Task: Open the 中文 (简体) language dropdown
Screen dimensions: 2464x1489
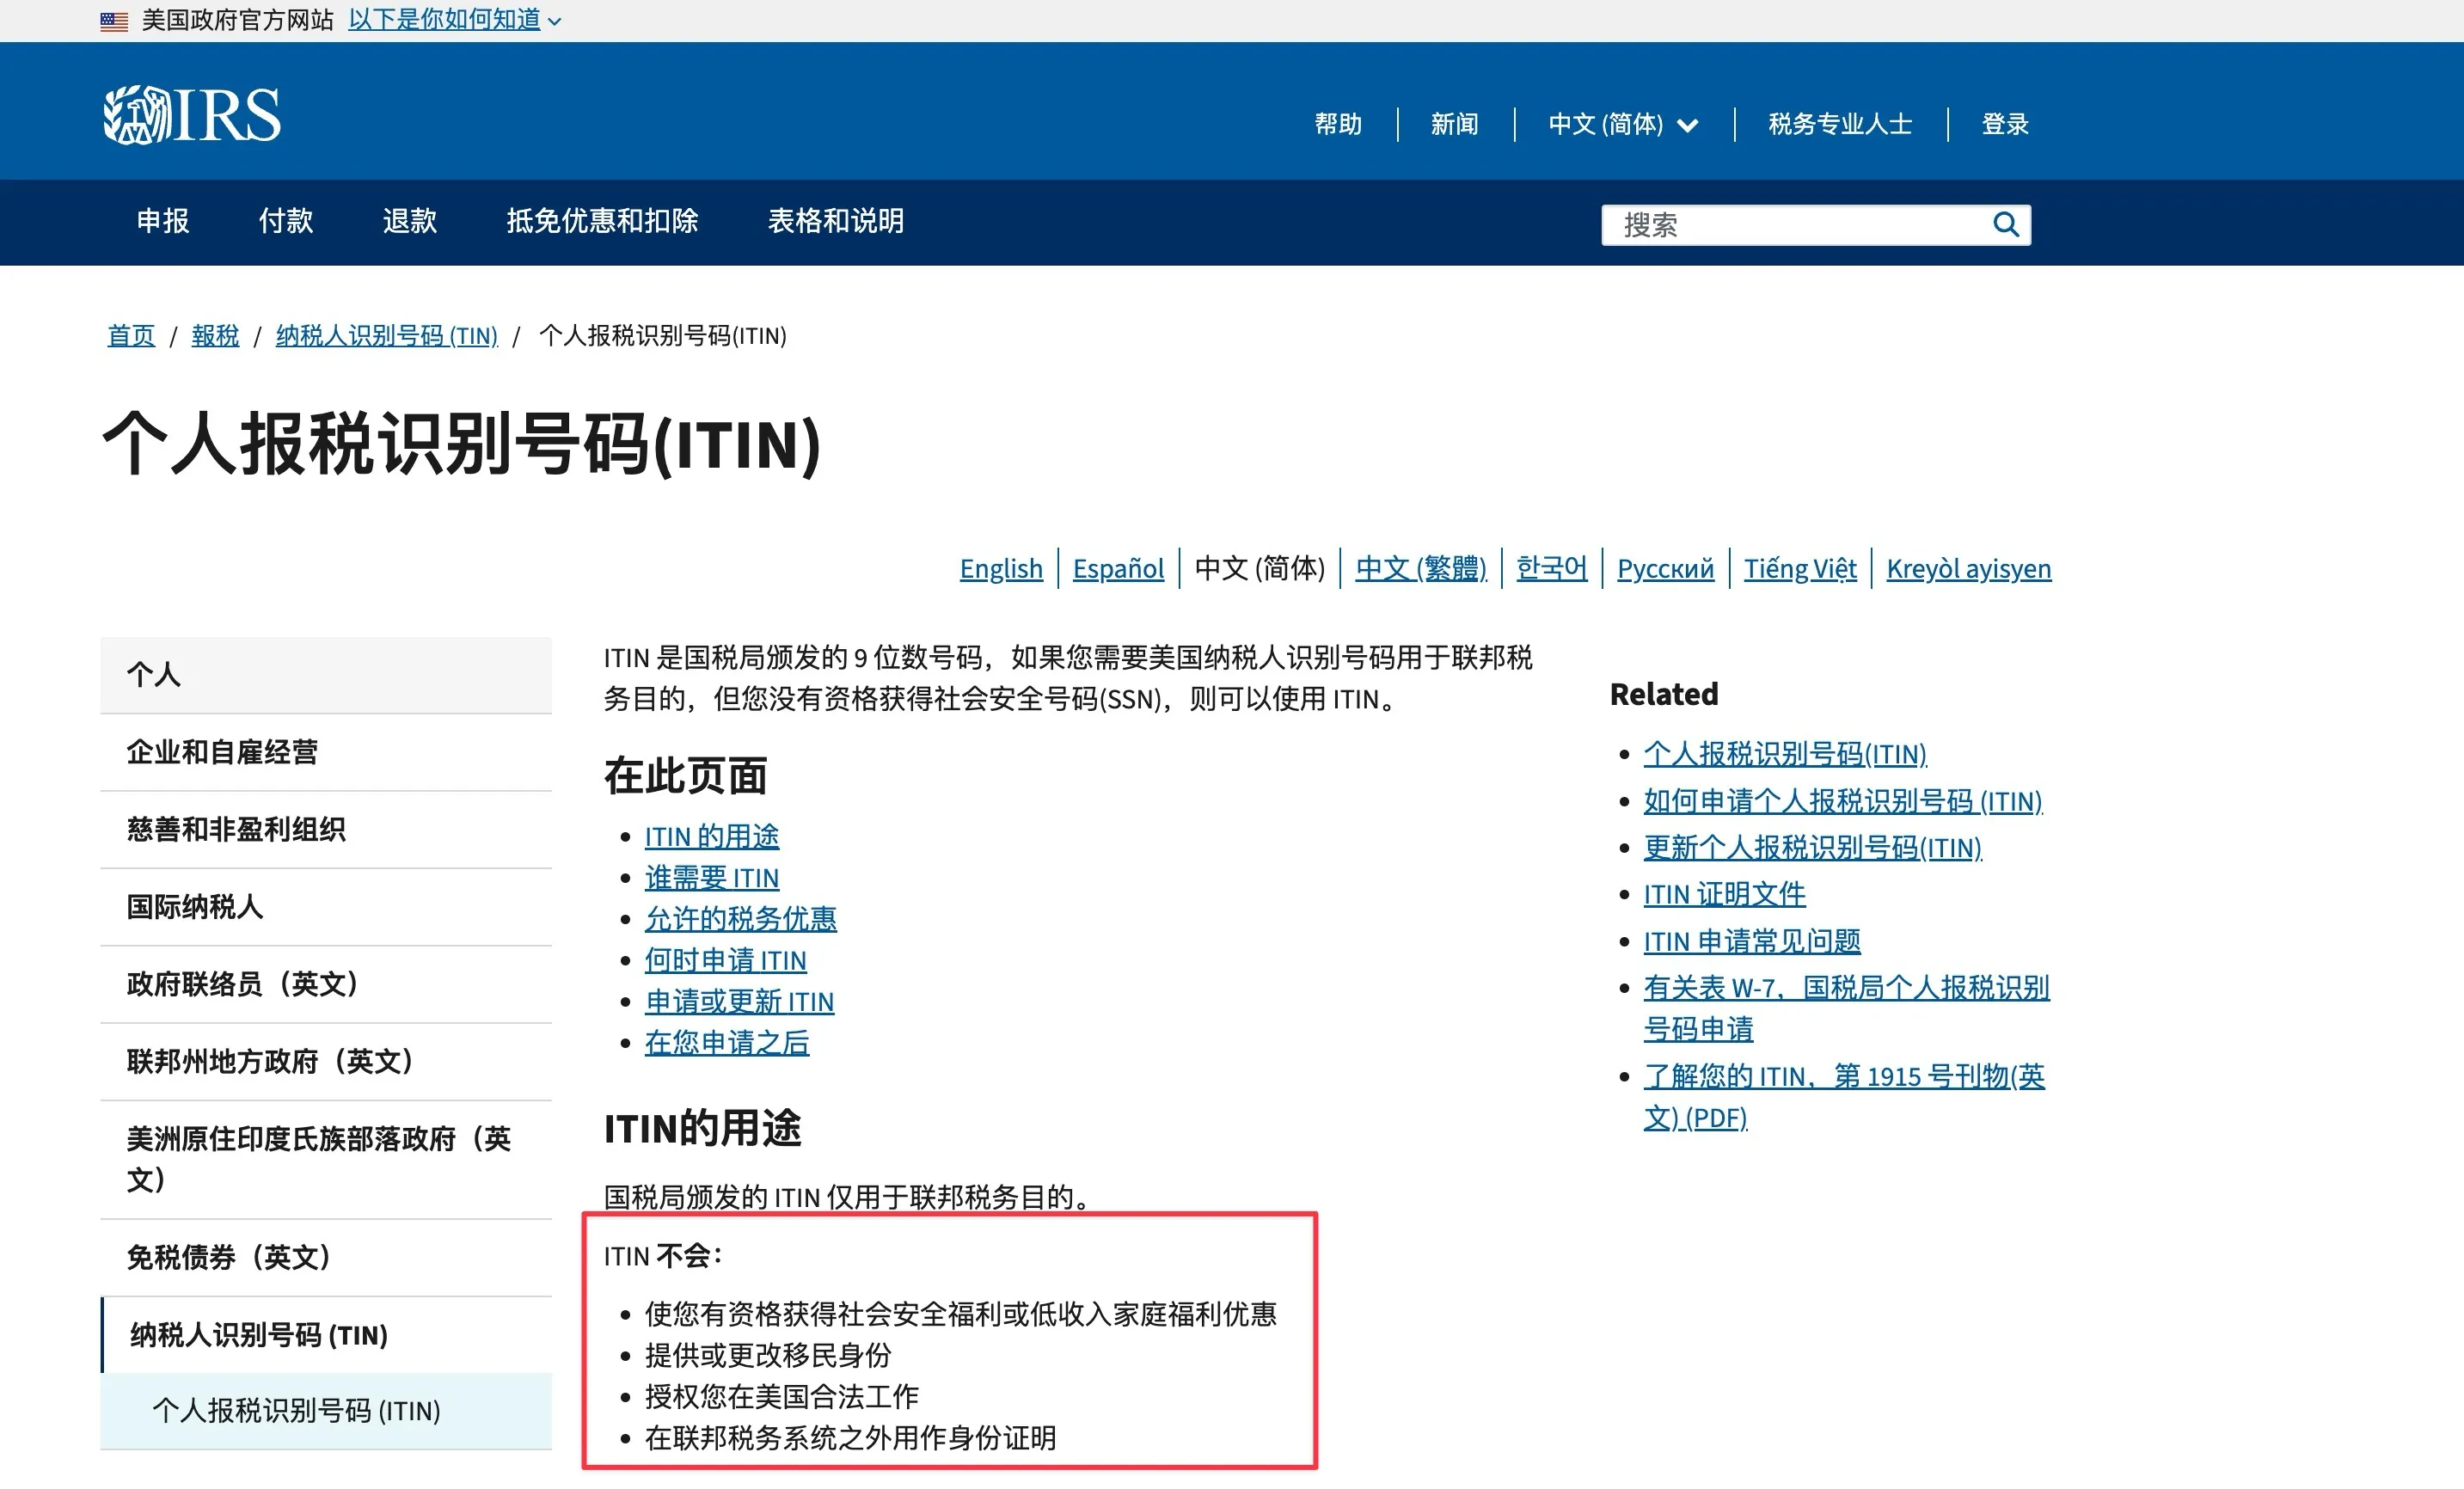Action: coord(1623,124)
